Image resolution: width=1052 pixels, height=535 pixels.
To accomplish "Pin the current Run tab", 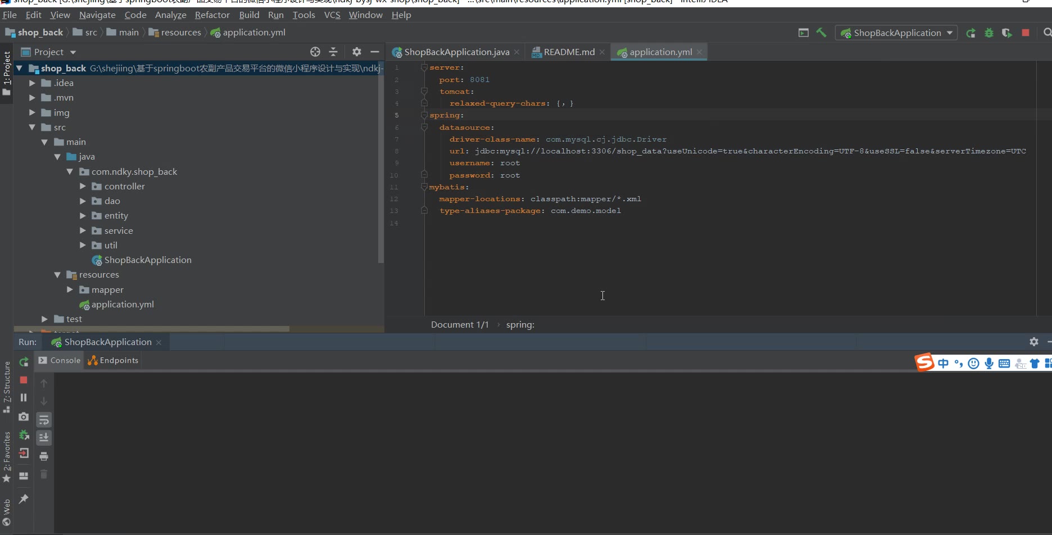I will 24,499.
